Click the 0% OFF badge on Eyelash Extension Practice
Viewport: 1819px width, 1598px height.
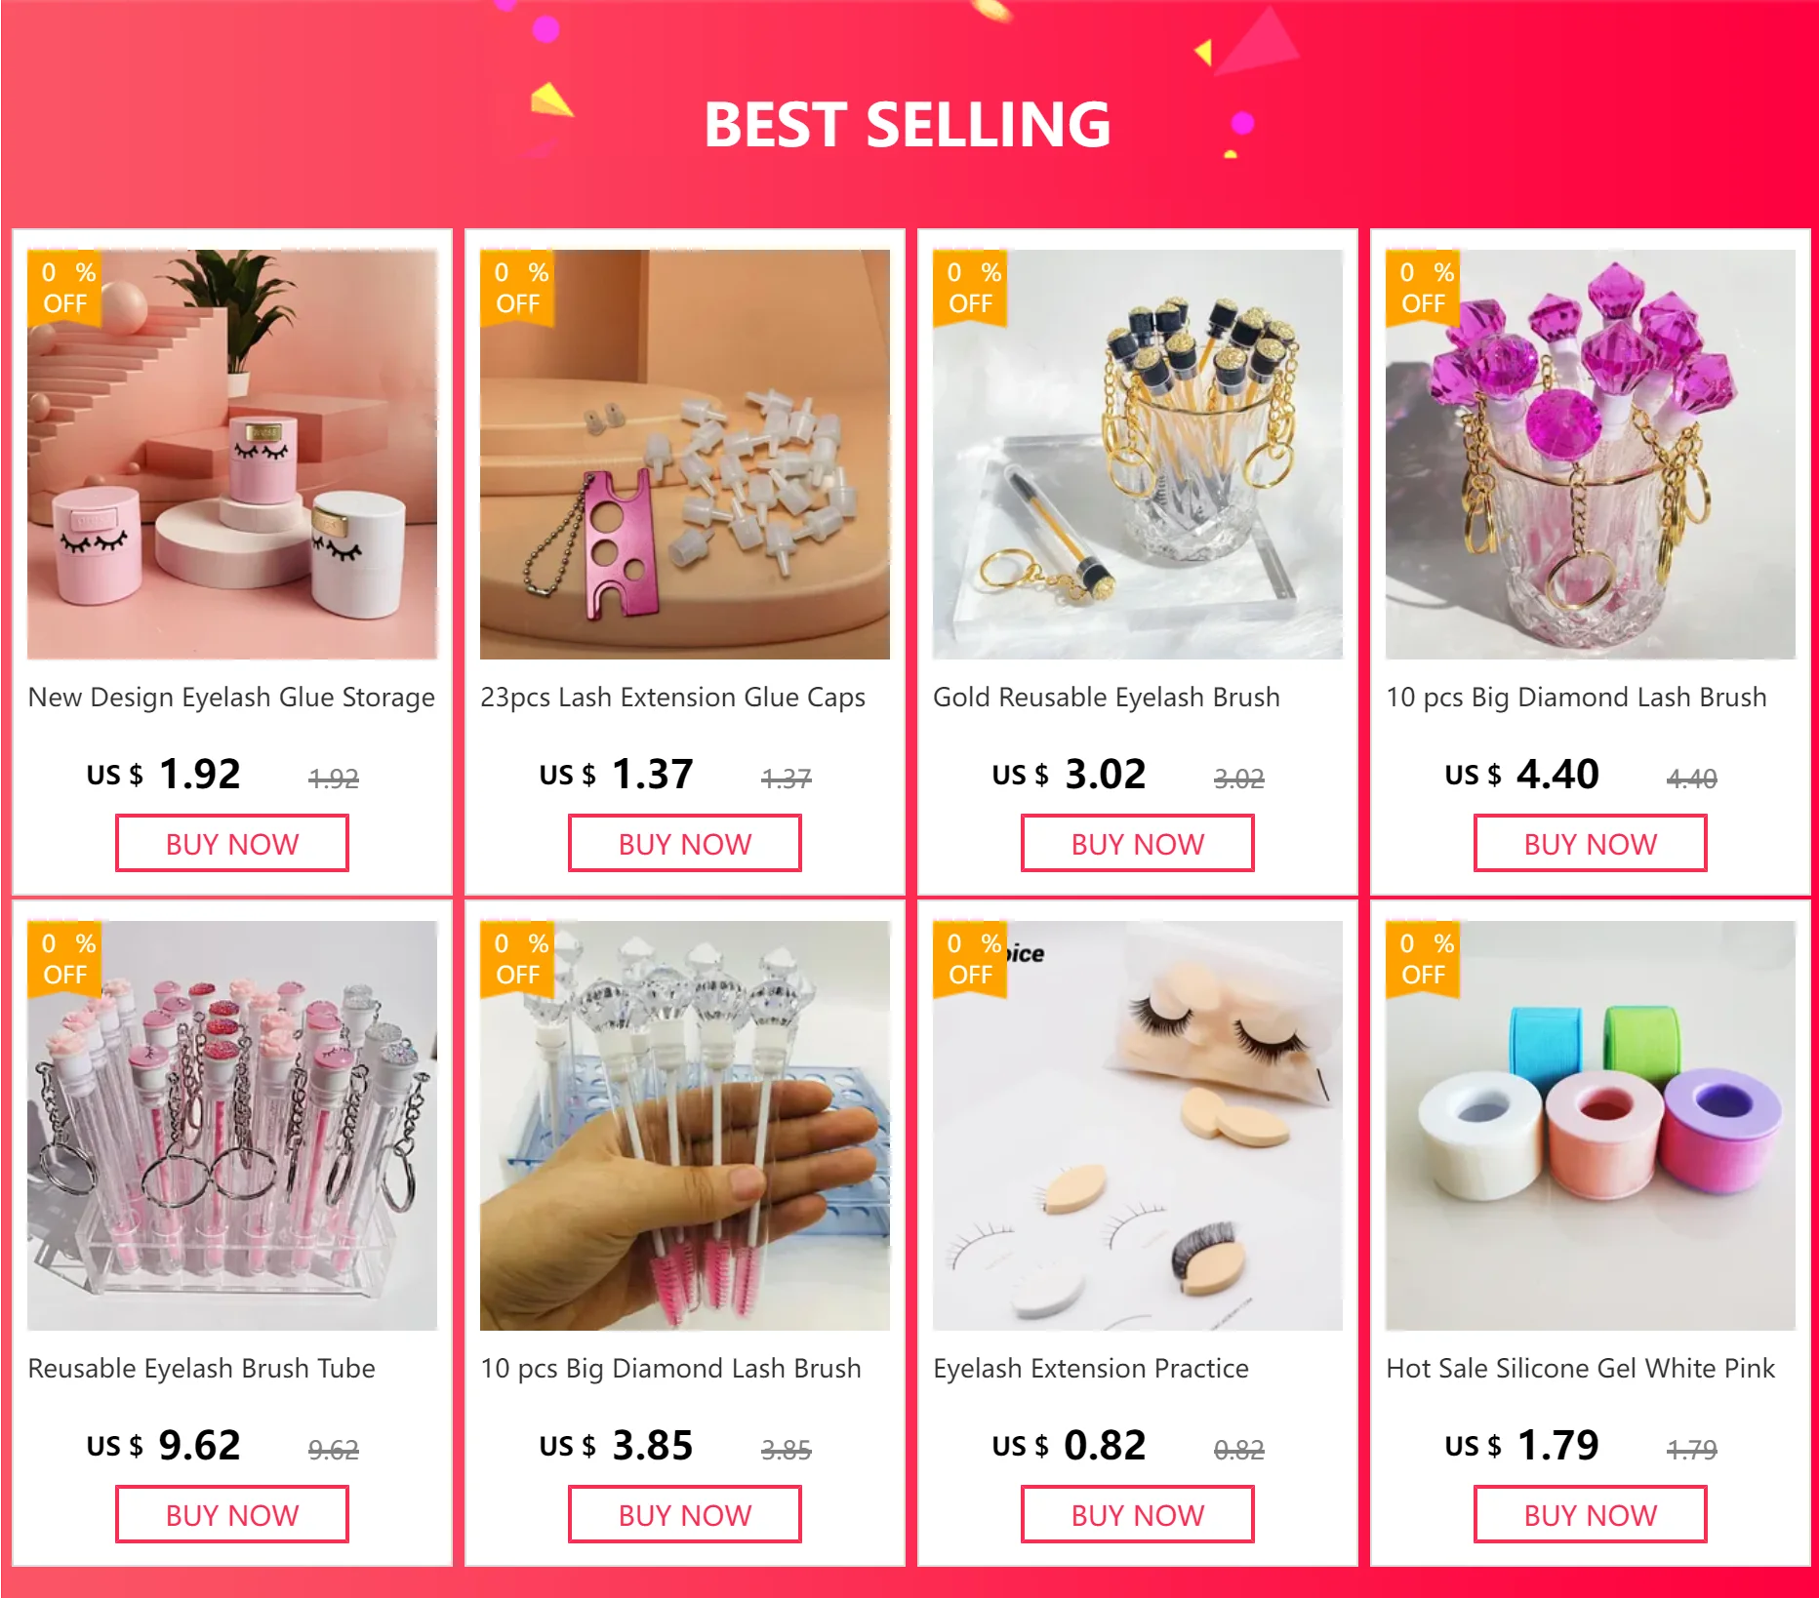(x=971, y=959)
